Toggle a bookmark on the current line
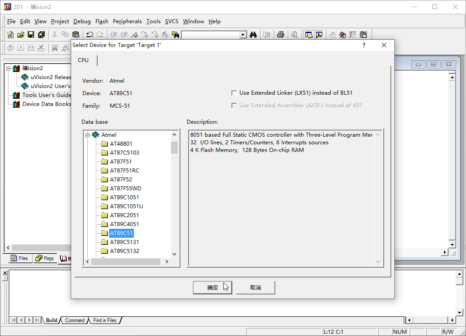 pos(135,35)
